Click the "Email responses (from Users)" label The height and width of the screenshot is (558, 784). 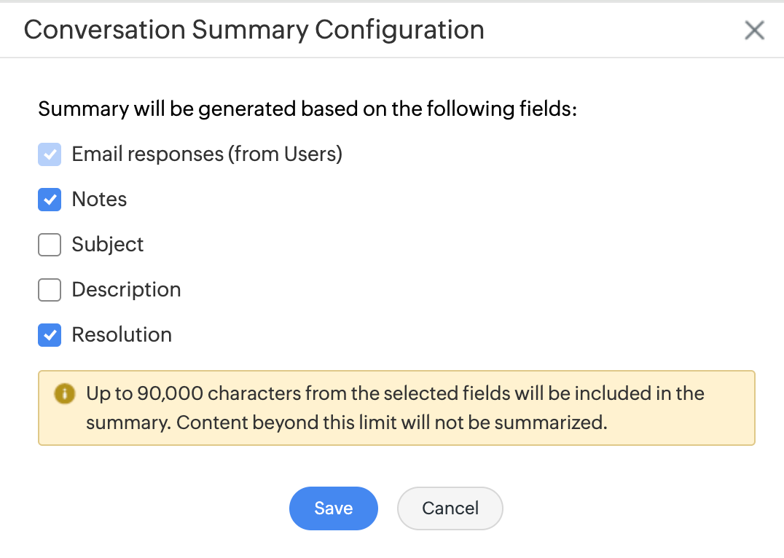point(207,154)
